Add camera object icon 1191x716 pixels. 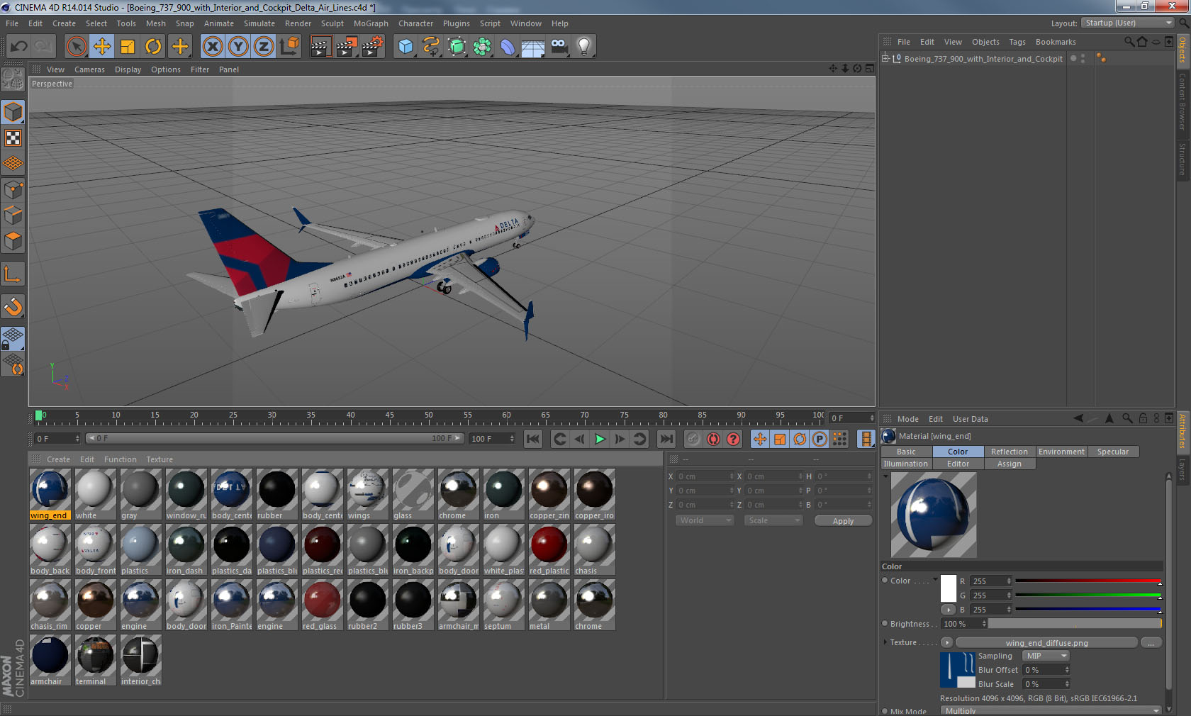coord(559,47)
